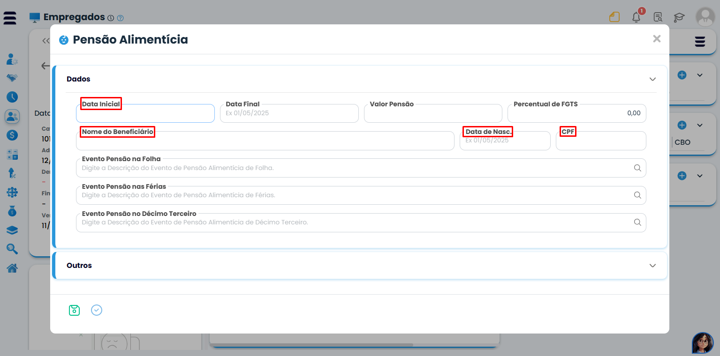Click the home icon in sidebar
The width and height of the screenshot is (720, 356).
coord(12,268)
